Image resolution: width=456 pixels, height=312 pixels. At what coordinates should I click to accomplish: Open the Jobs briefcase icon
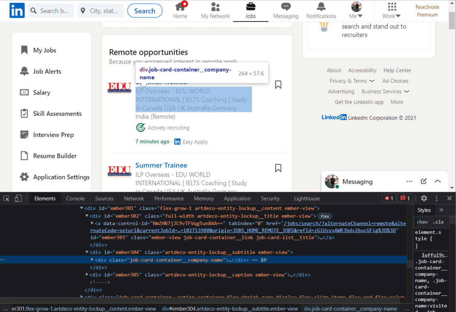coord(250,10)
